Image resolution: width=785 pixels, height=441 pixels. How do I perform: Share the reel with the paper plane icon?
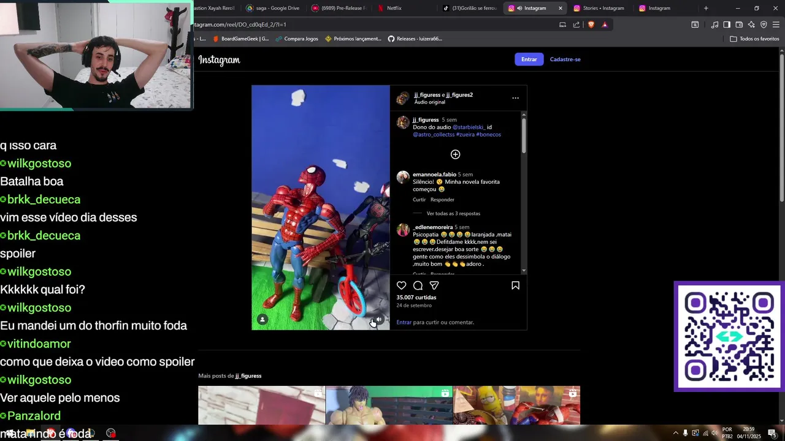434,285
